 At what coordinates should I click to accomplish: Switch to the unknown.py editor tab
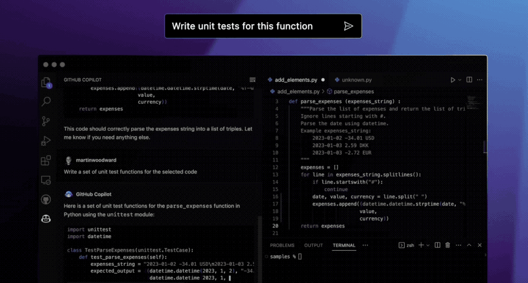(x=353, y=80)
